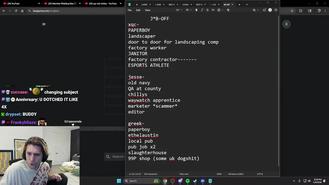Go back in Chrome
Image resolution: width=329 pixels, height=185 pixels.
(x=4, y=11)
